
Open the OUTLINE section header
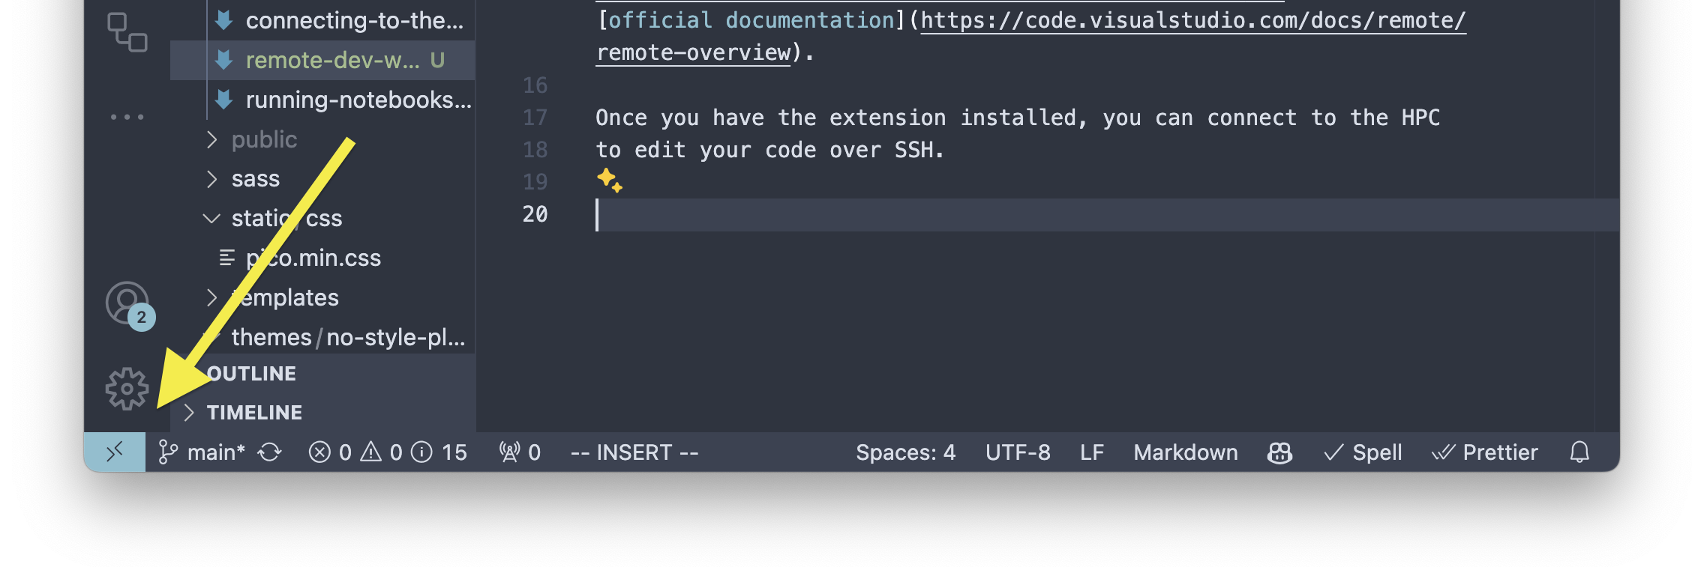point(251,373)
